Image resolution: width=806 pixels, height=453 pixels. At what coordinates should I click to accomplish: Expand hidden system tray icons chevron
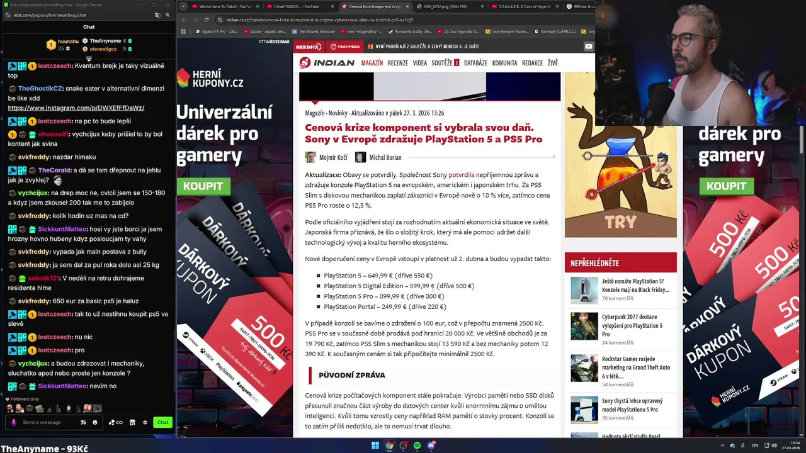722,445
